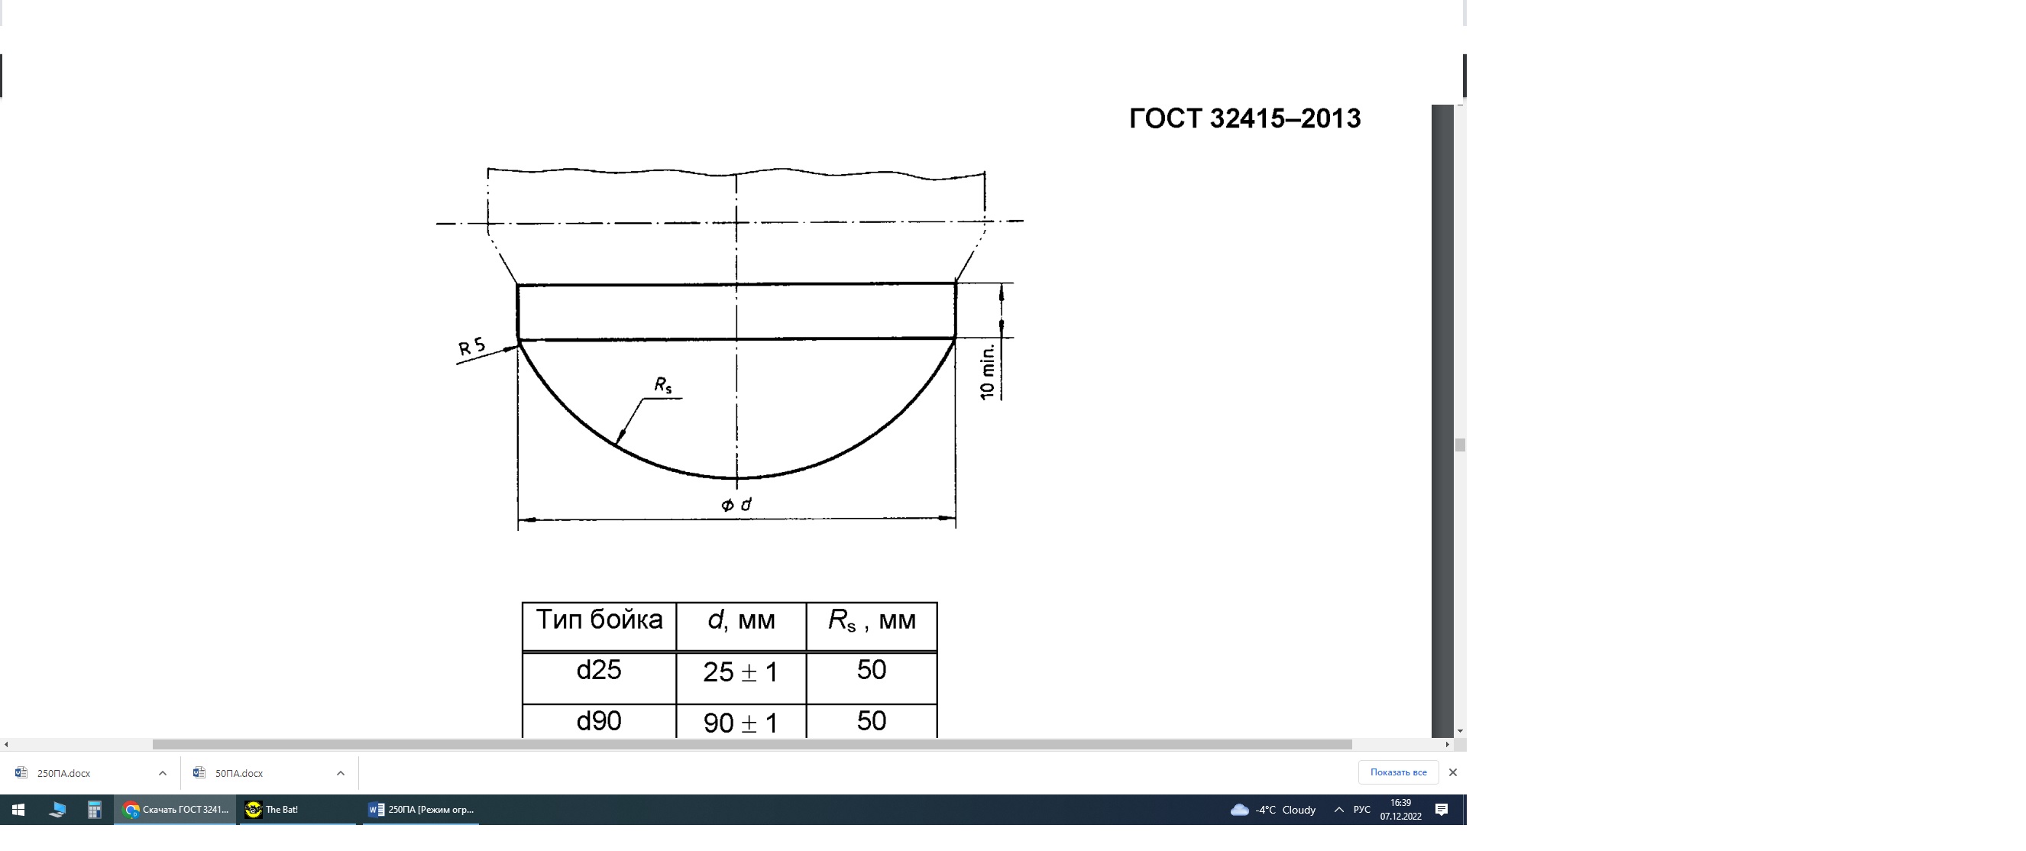
Task: Expand options for 250ПА.docx download
Action: tap(162, 773)
